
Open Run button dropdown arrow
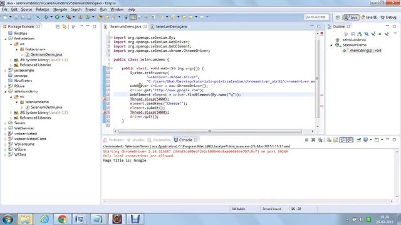[62, 17]
